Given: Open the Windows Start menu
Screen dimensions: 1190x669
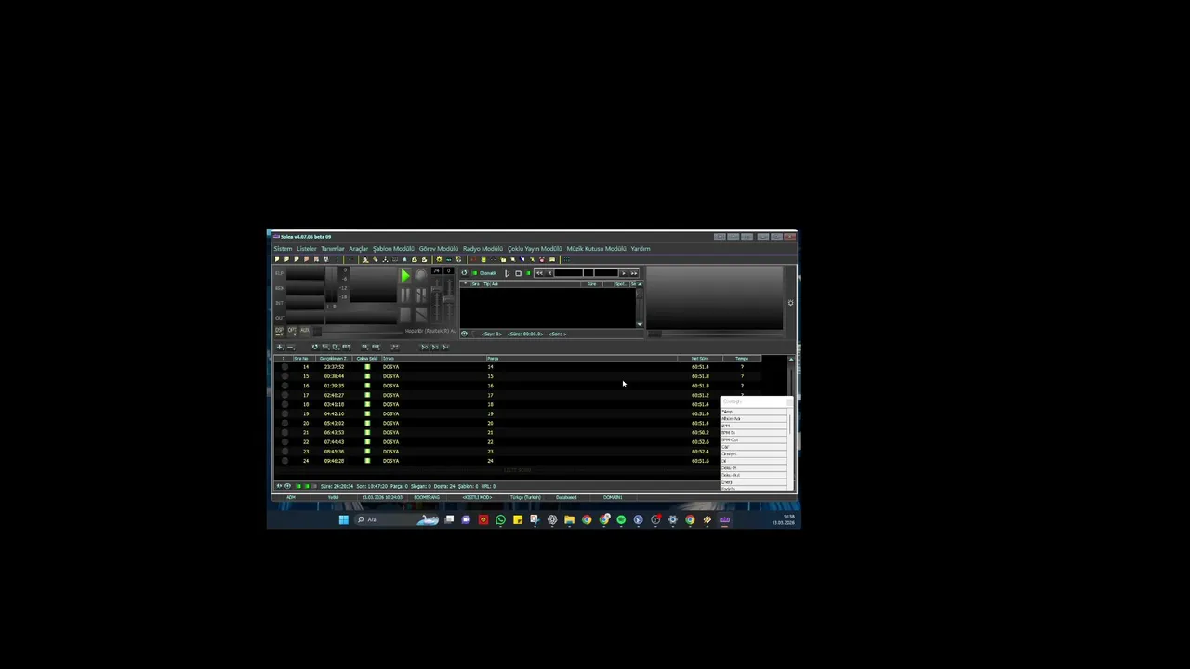Looking at the screenshot, I should pos(343,519).
